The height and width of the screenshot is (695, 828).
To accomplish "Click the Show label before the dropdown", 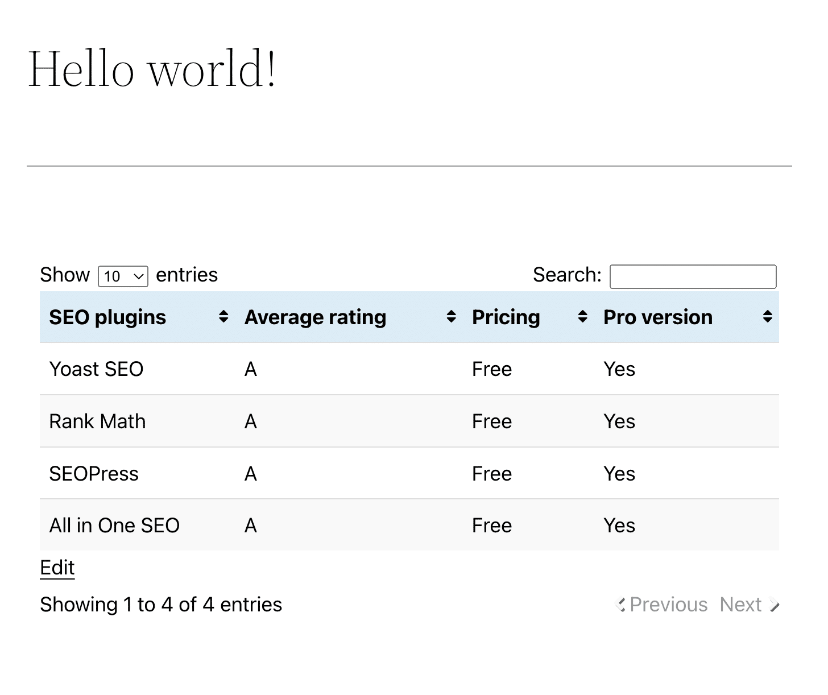I will (x=65, y=275).
